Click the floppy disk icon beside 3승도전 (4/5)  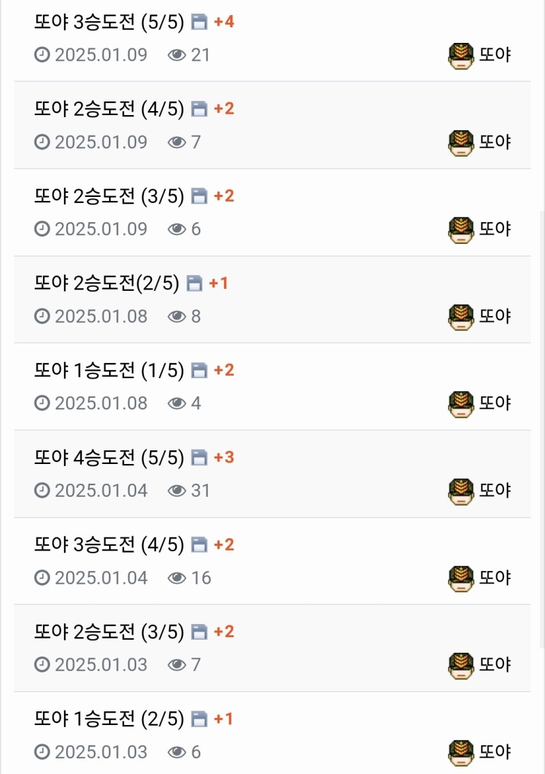click(199, 545)
